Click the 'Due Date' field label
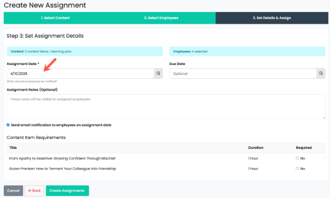 point(177,64)
